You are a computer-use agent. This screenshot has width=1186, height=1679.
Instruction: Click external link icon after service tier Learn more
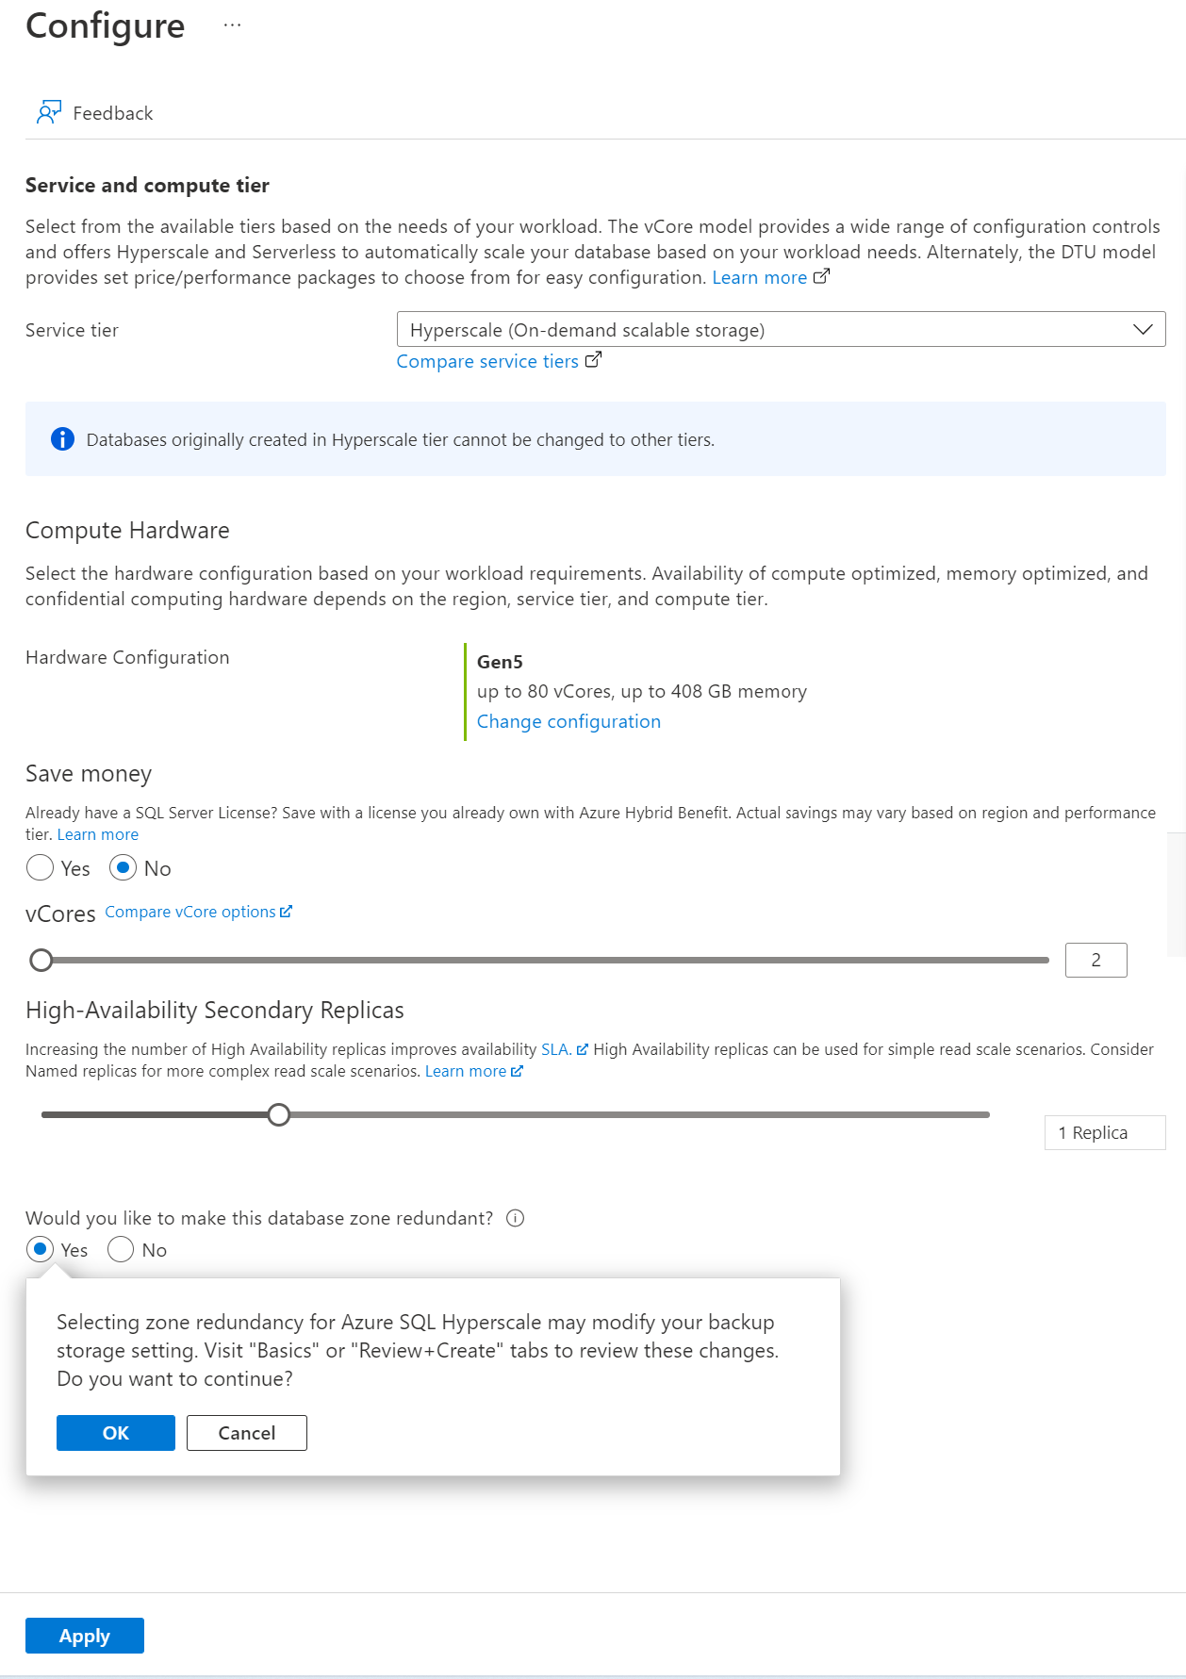pyautogui.click(x=821, y=276)
